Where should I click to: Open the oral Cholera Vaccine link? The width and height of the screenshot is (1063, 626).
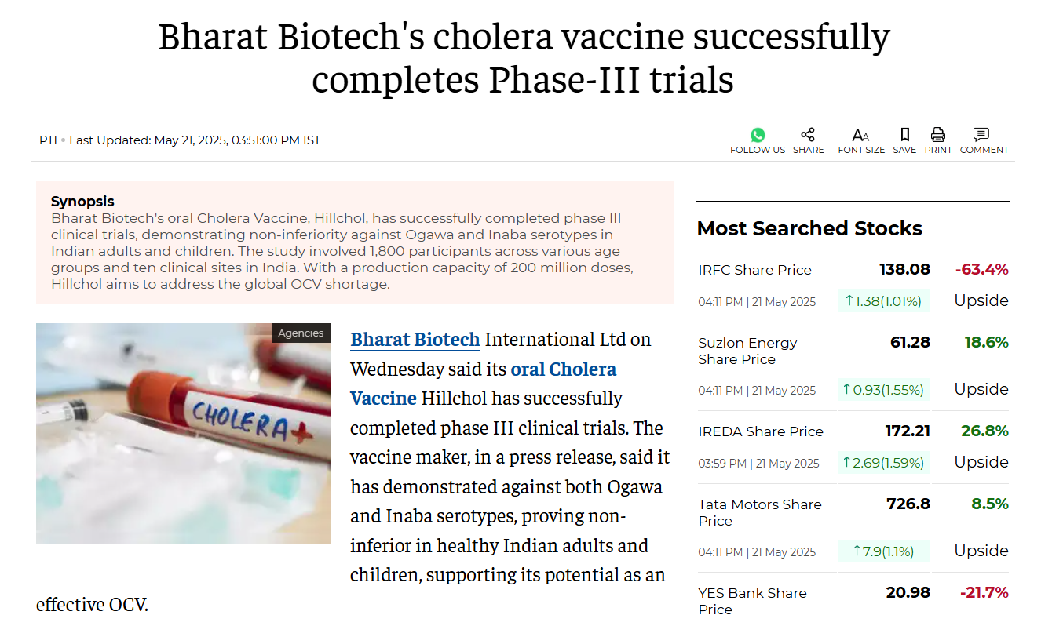click(483, 384)
